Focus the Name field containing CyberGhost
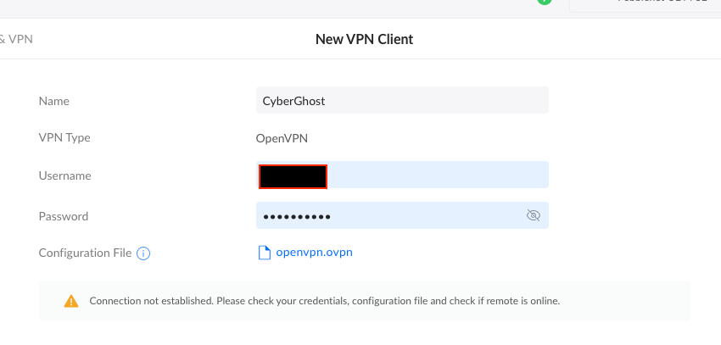The width and height of the screenshot is (721, 345). pos(402,100)
